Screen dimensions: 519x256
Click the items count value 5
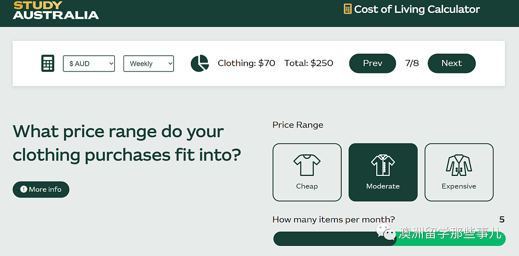pos(502,220)
